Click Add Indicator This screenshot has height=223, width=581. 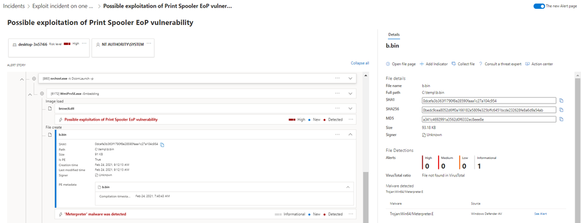click(433, 64)
